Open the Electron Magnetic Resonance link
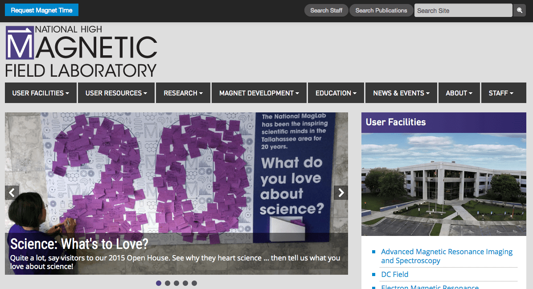This screenshot has height=289, width=533. pyautogui.click(x=430, y=287)
